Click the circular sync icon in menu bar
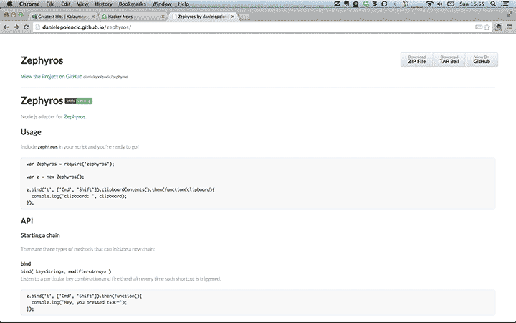Viewport: 516px width, 323px height. click(x=384, y=4)
